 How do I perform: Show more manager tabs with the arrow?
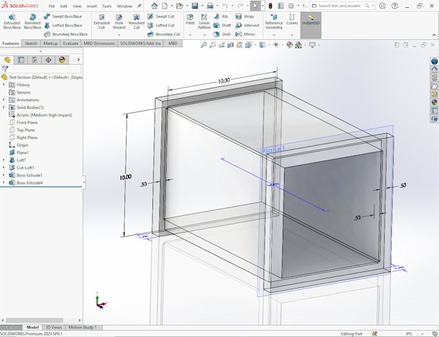pyautogui.click(x=78, y=60)
